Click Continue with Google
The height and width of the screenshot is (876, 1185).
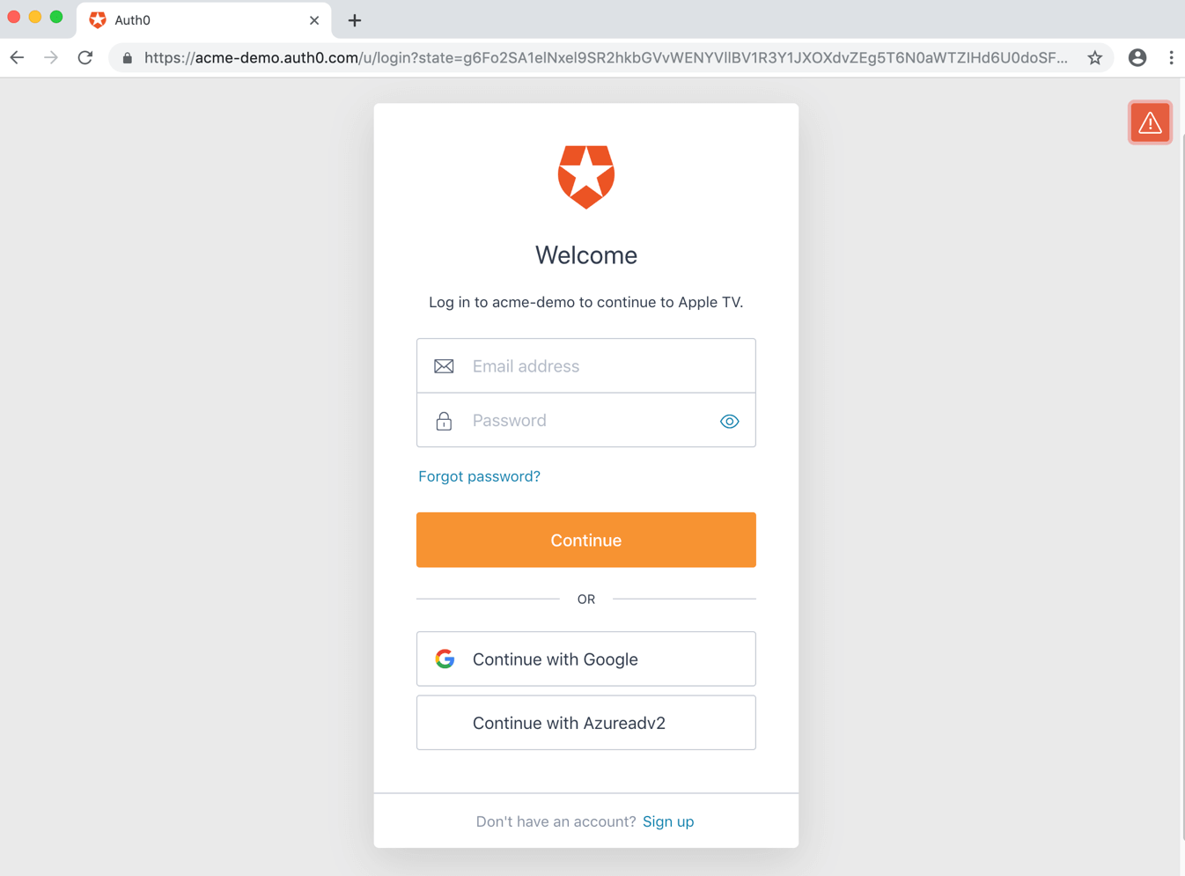point(585,659)
